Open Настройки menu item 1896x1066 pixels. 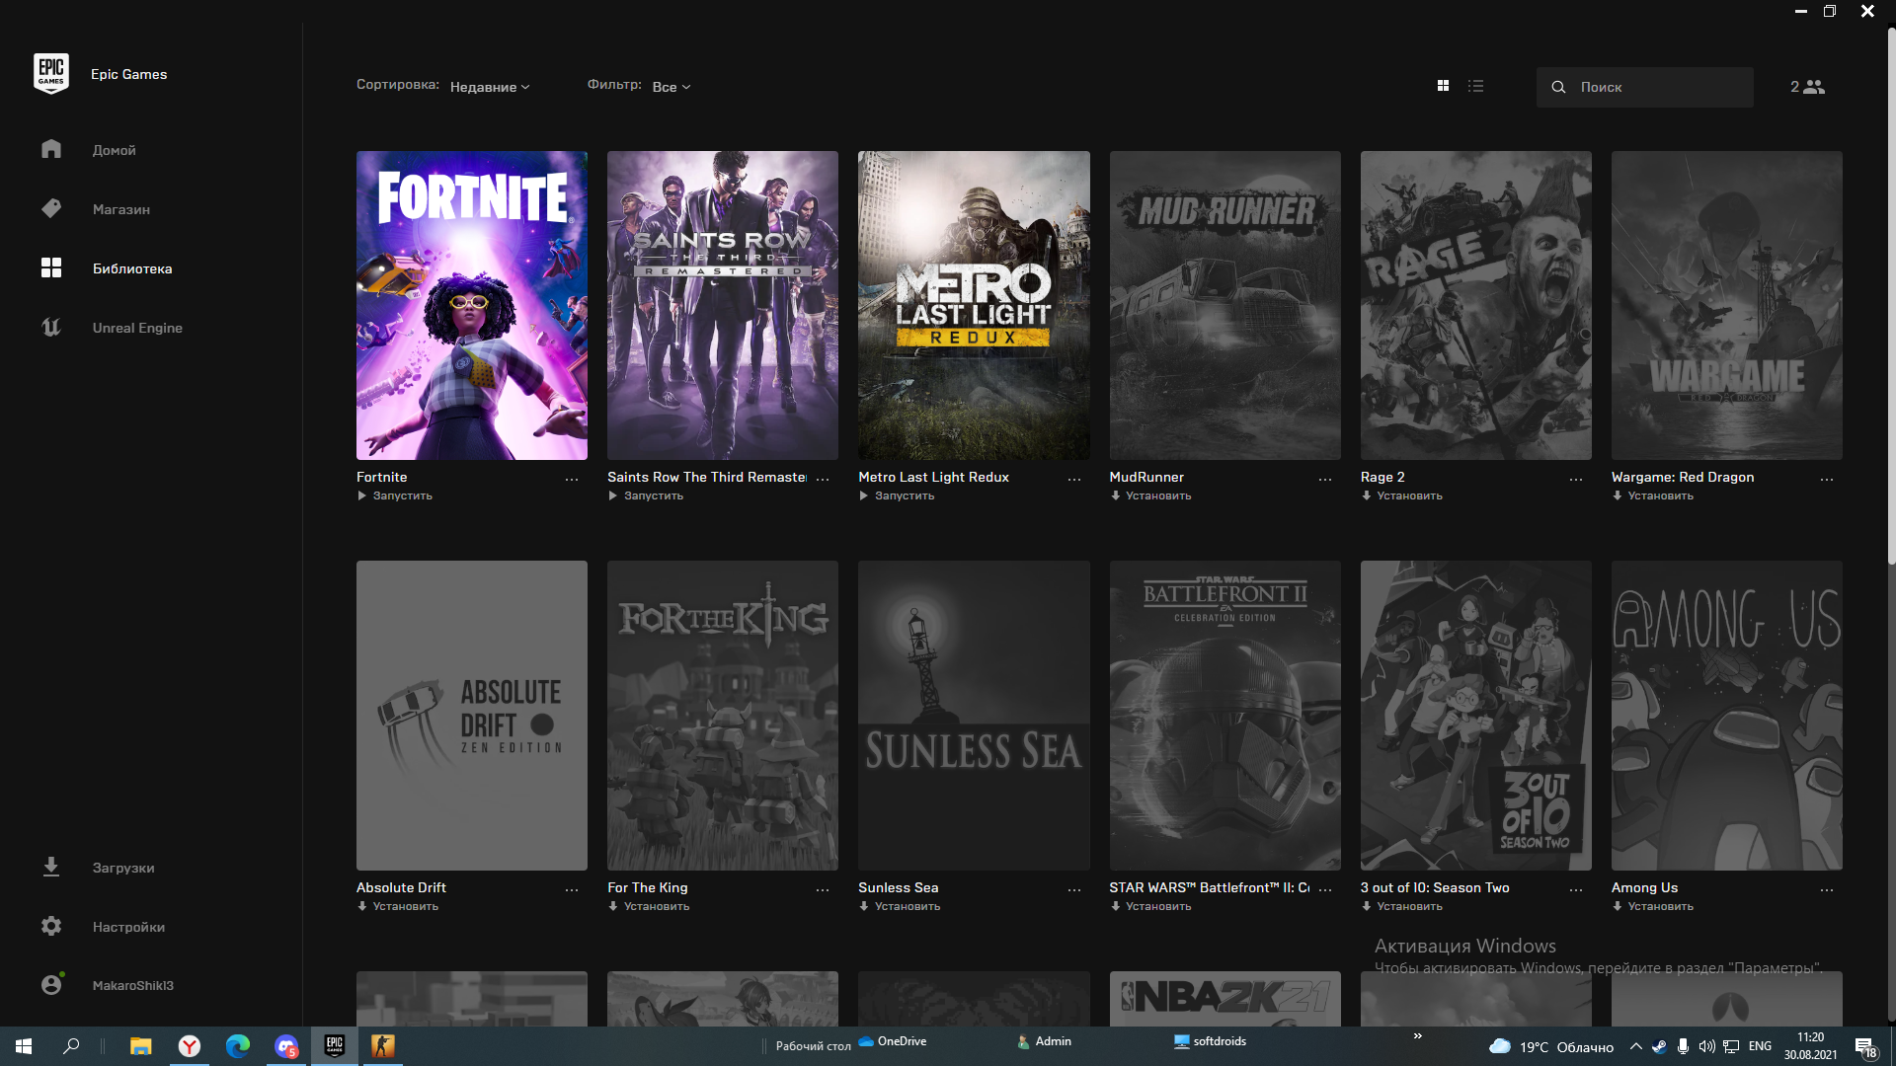point(128,927)
